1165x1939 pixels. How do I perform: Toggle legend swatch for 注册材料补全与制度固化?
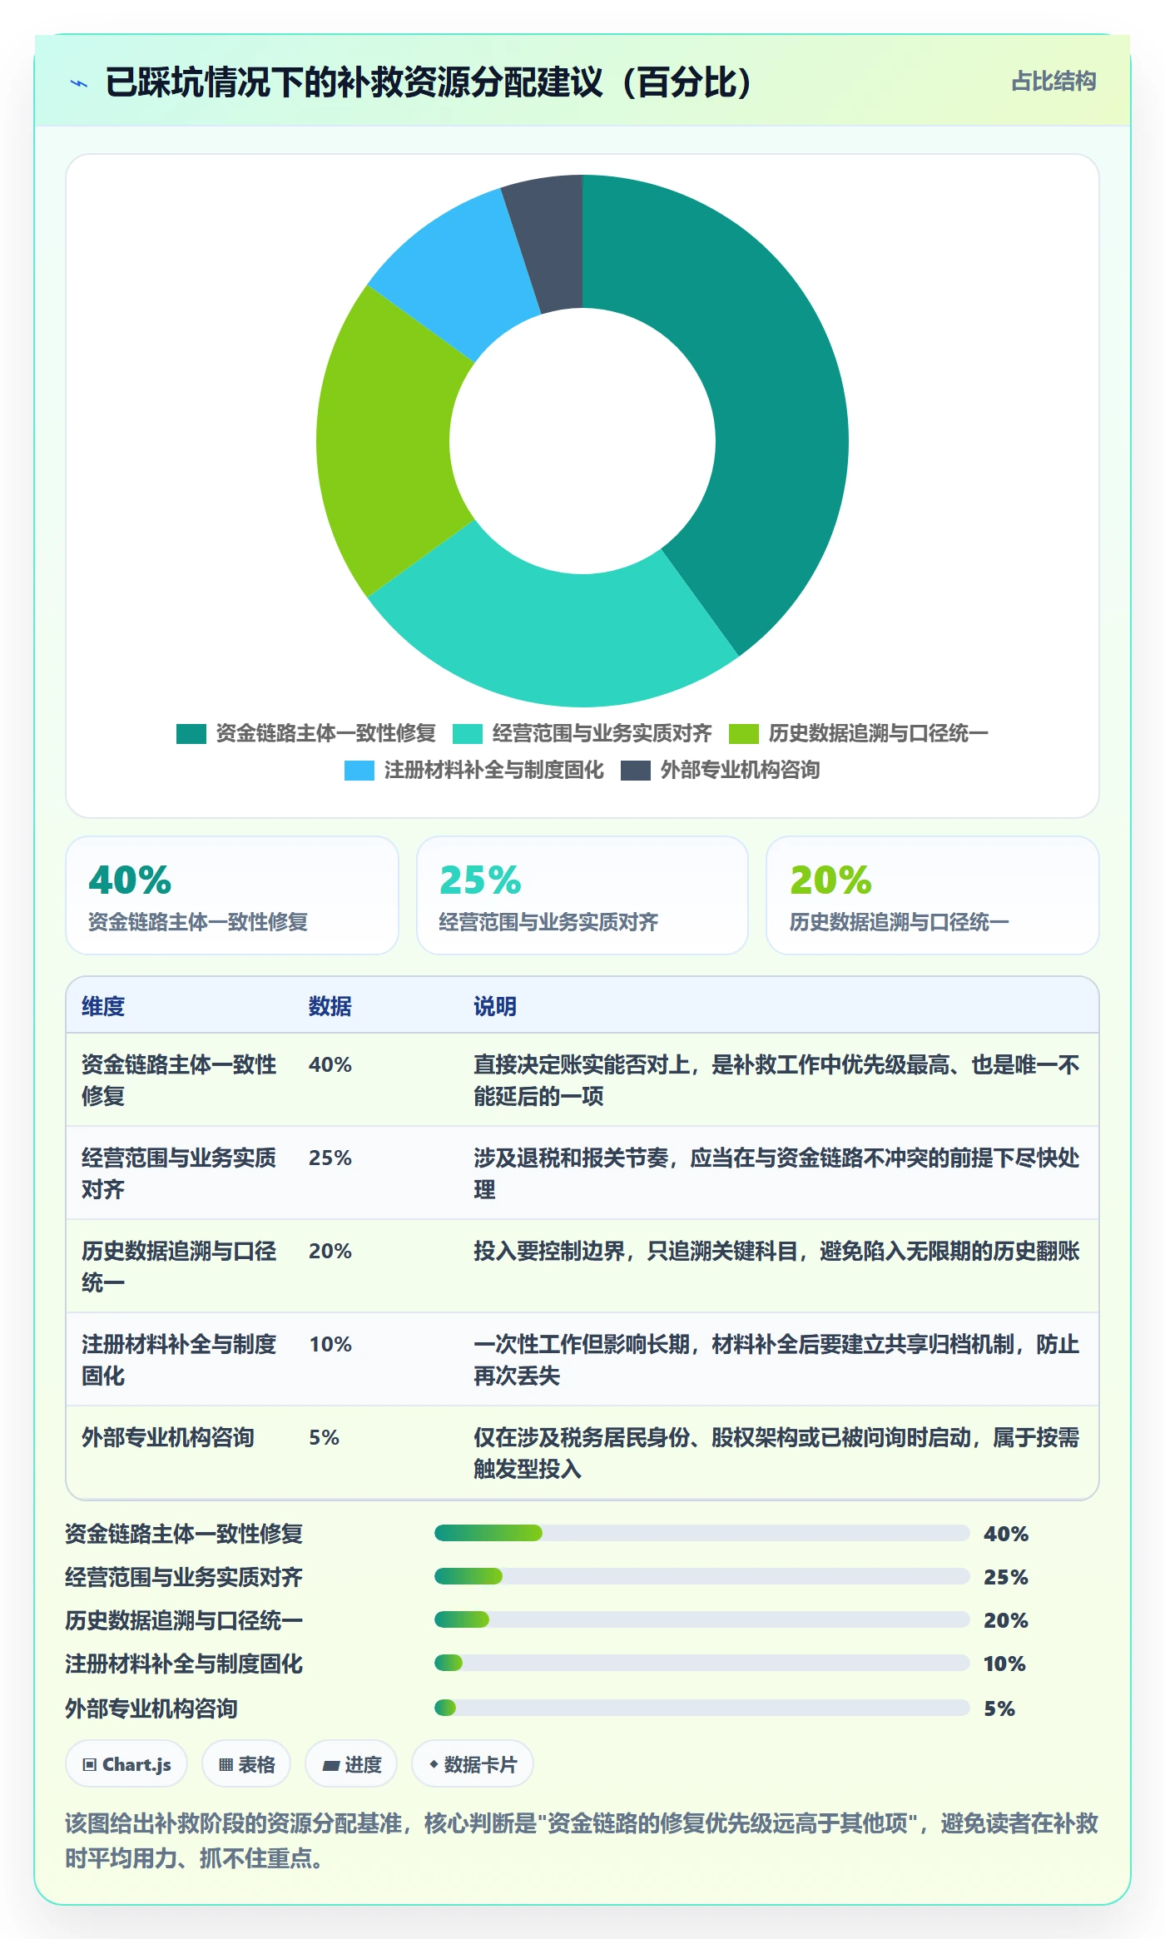pyautogui.click(x=359, y=771)
